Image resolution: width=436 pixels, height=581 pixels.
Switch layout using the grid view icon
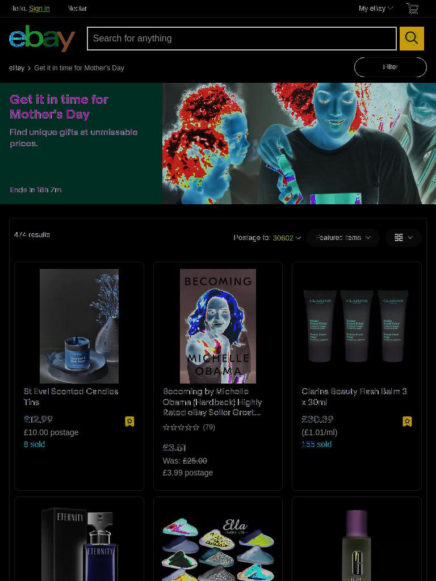403,238
